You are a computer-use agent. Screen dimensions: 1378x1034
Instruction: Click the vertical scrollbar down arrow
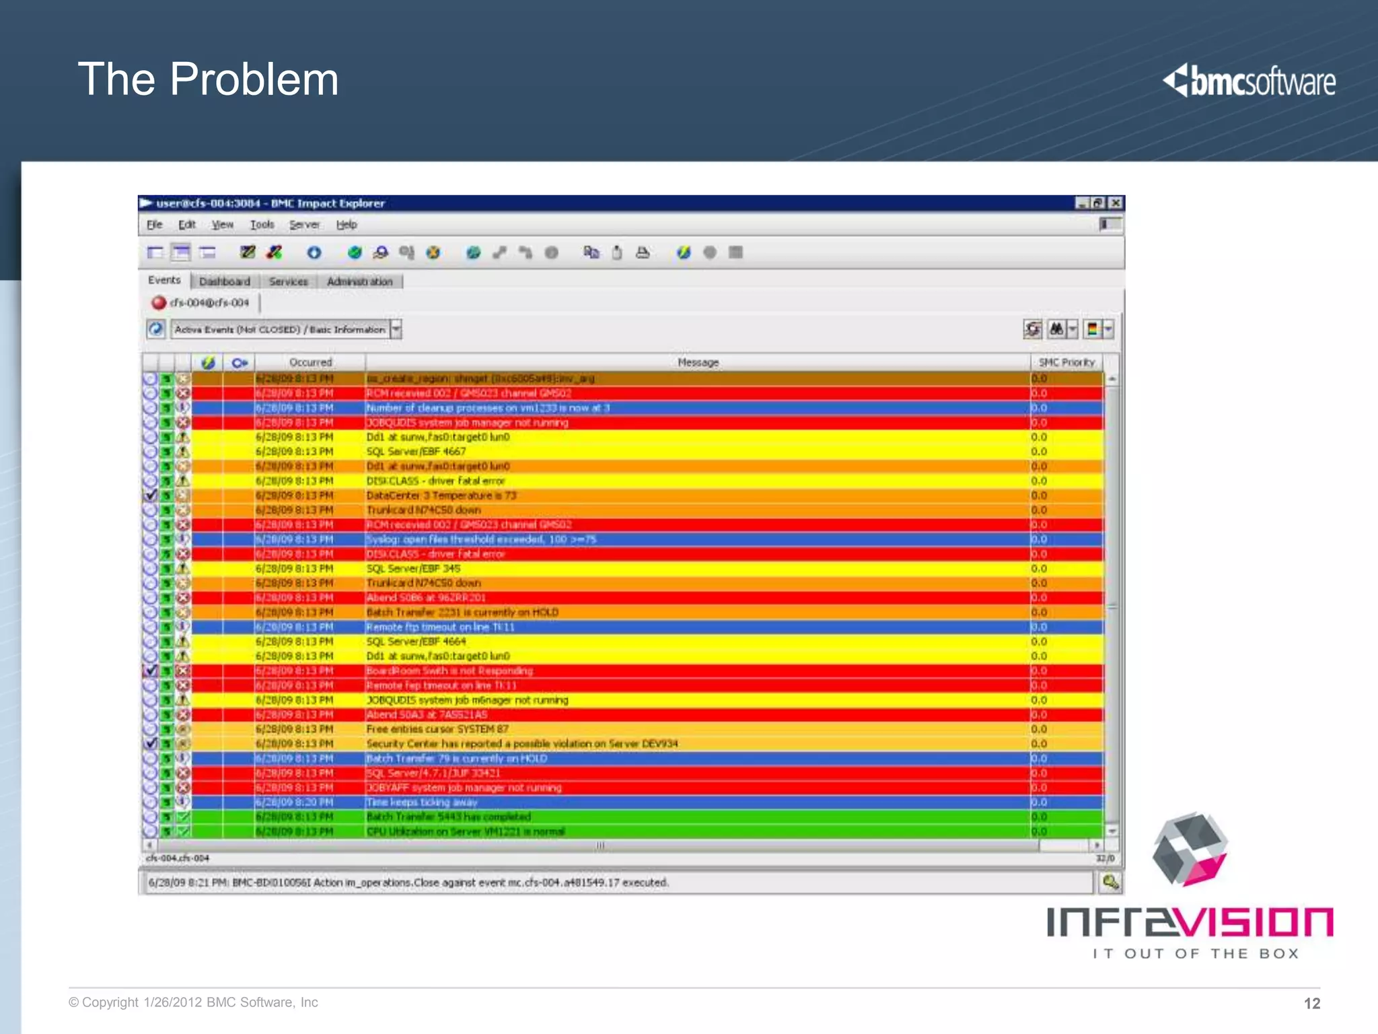[1112, 831]
